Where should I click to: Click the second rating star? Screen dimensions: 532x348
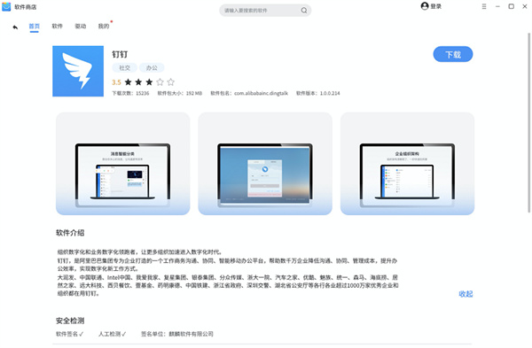click(138, 82)
